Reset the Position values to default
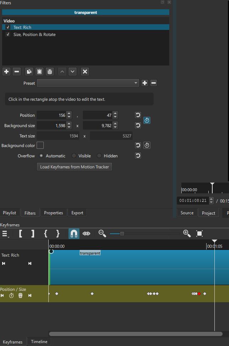Viewport: 229px width, 346px height. (138, 115)
